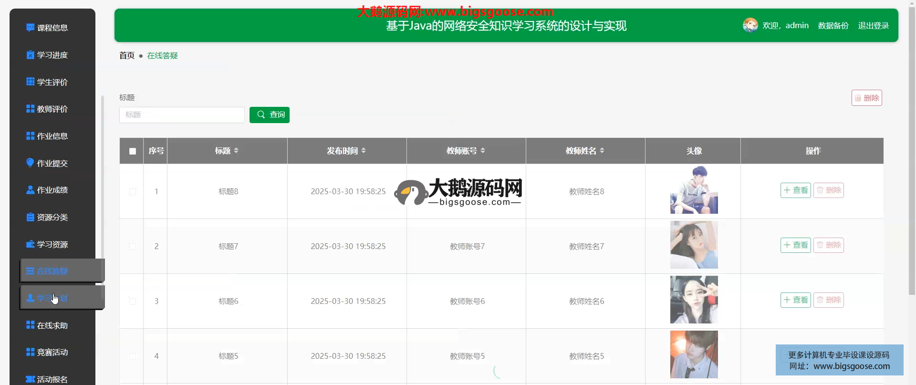Open the 学生评价 menu item
This screenshot has width=916, height=385.
pyautogui.click(x=52, y=82)
